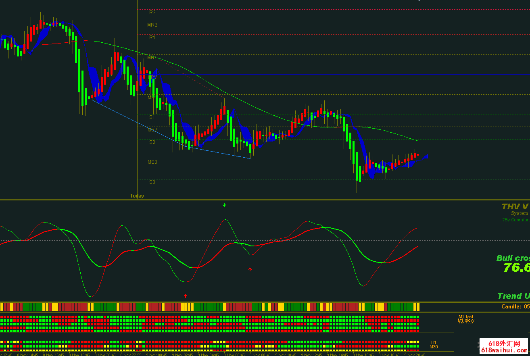Open the 618waihui.com watermark link
Image resolution: width=530 pixels, height=356 pixels.
click(x=505, y=351)
